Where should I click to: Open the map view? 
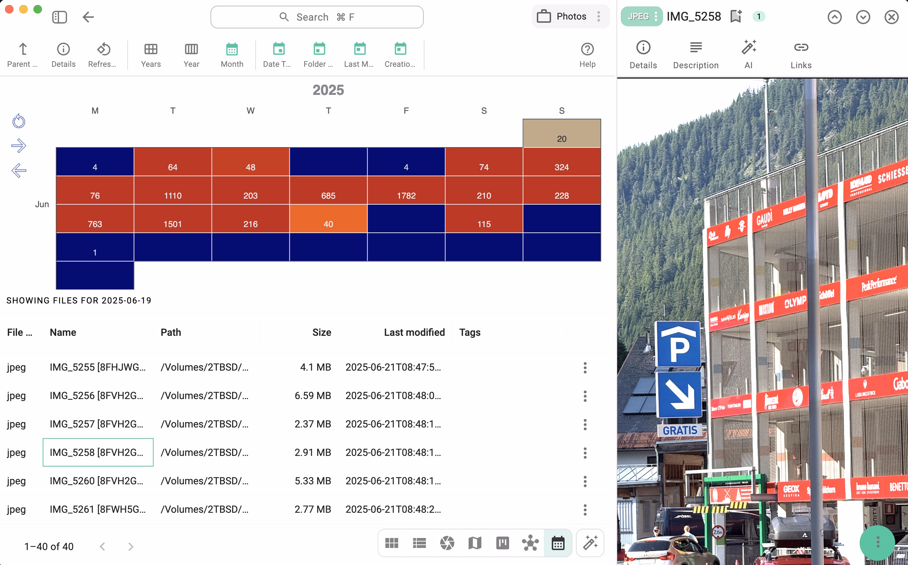pos(475,543)
